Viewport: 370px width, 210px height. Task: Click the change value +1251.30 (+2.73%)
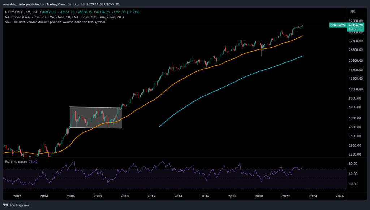(x=125, y=12)
